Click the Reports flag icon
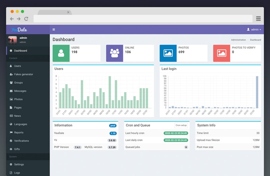 (x=11, y=133)
